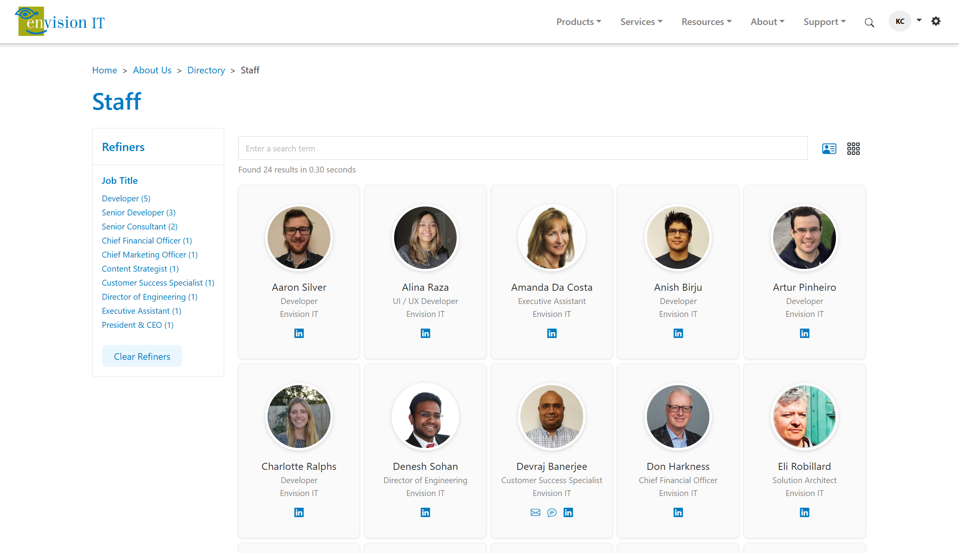The image size is (959, 553).
Task: Open the Support menu
Action: point(824,22)
